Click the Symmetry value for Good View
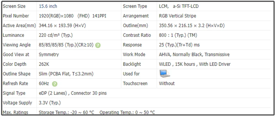This screenshot has width=275, height=117. [x=49, y=54]
